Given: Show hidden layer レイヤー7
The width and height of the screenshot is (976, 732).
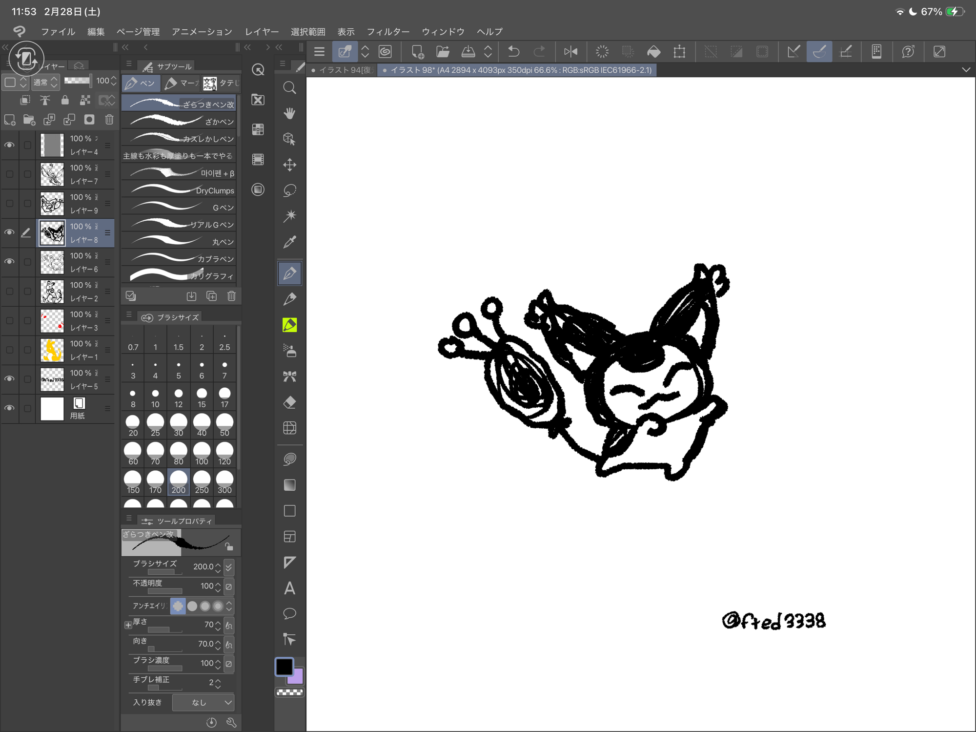Looking at the screenshot, I should point(9,174).
